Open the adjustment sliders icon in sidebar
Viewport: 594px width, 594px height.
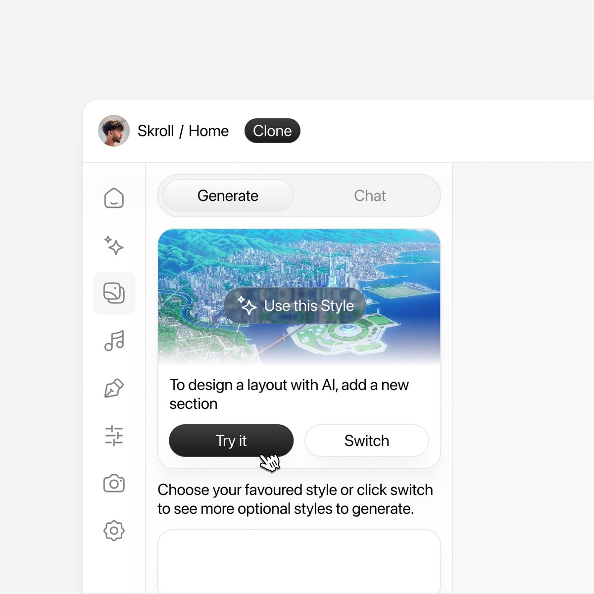[x=114, y=436]
